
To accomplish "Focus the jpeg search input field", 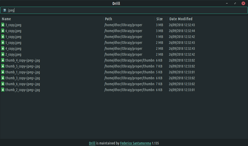I will click(x=124, y=10).
